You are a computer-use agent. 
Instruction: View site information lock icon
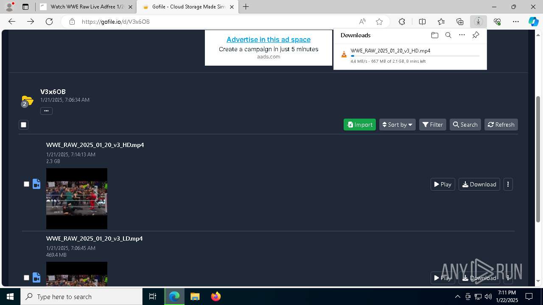[72, 22]
